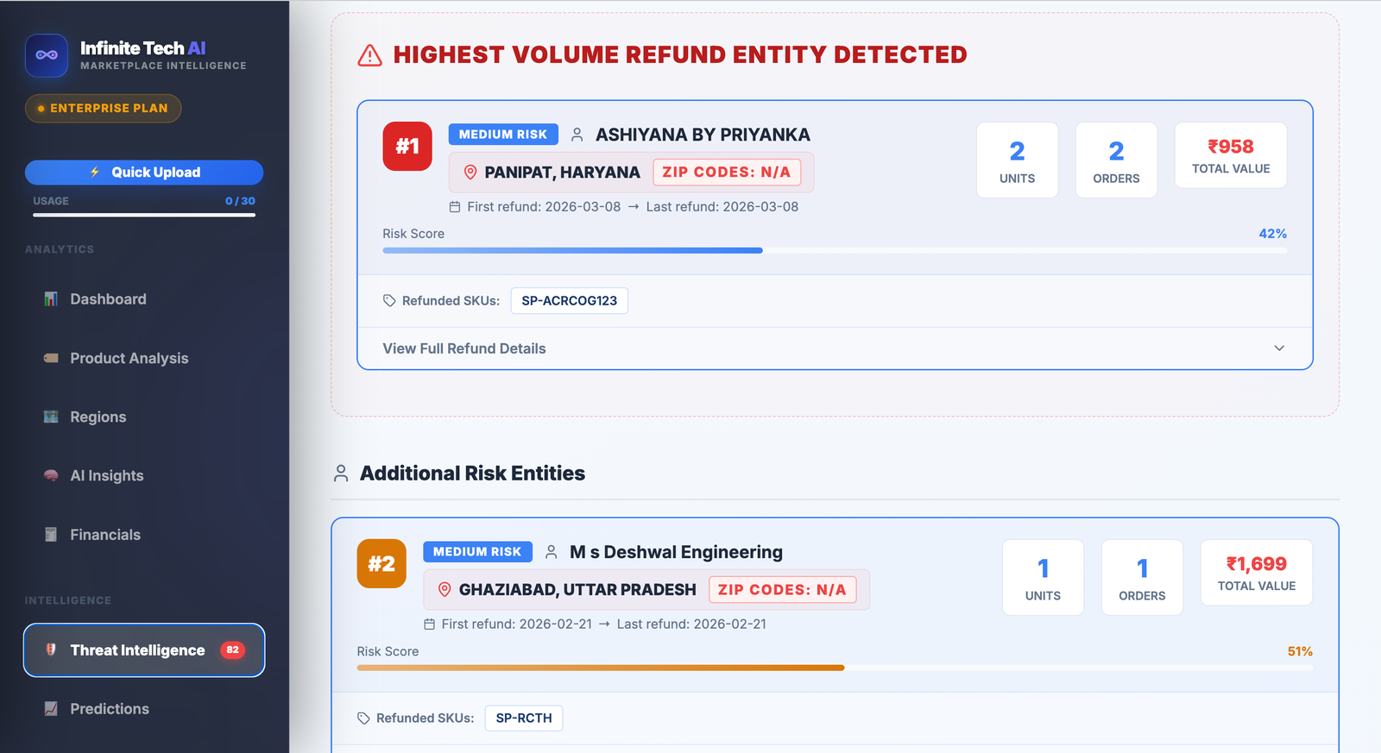Click the red warning triangle icon
Image resolution: width=1381 pixels, height=753 pixels.
(x=369, y=55)
